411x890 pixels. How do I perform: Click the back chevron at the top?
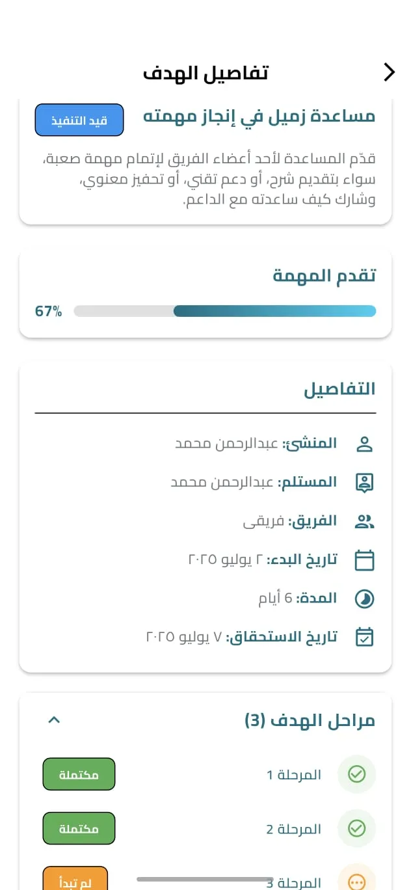click(x=388, y=72)
